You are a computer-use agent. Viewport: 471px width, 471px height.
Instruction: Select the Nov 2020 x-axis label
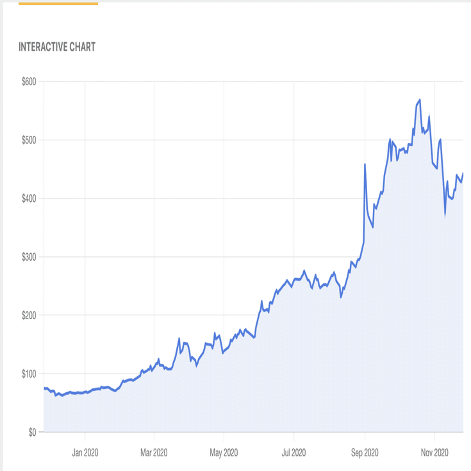(434, 453)
